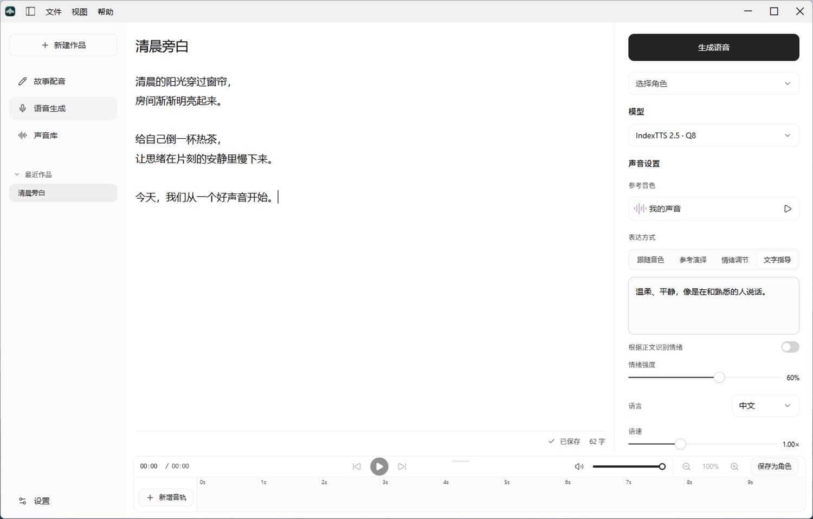
Task: Select the 情绪调节 expression mode
Action: (x=734, y=260)
